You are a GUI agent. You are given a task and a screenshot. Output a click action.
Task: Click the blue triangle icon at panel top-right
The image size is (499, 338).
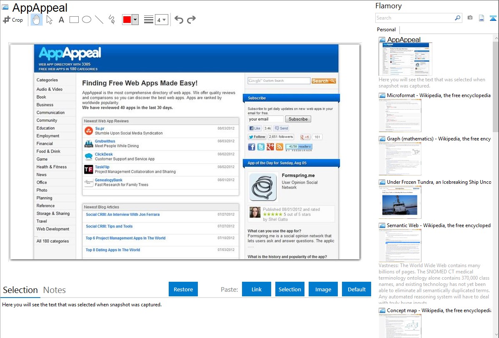point(493,18)
